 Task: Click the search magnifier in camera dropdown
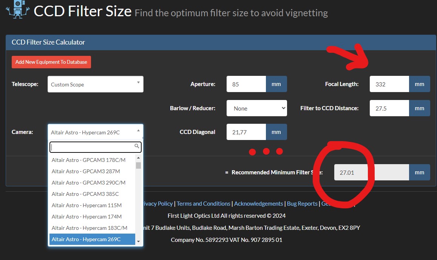[x=137, y=146]
